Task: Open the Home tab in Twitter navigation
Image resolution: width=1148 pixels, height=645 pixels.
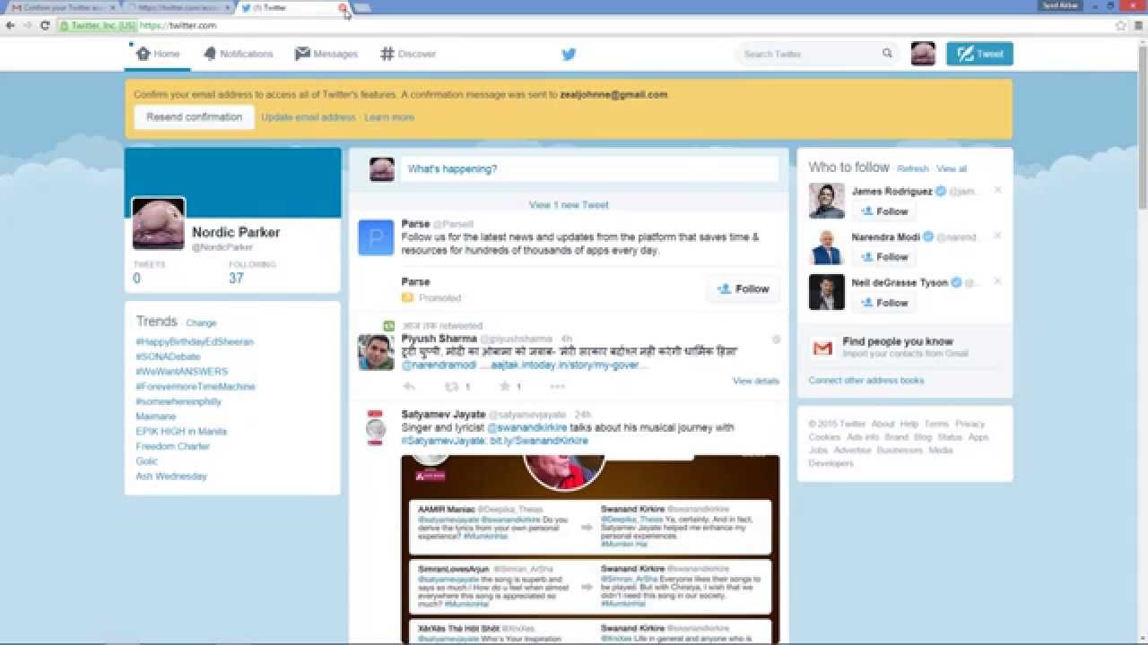Action: (158, 54)
